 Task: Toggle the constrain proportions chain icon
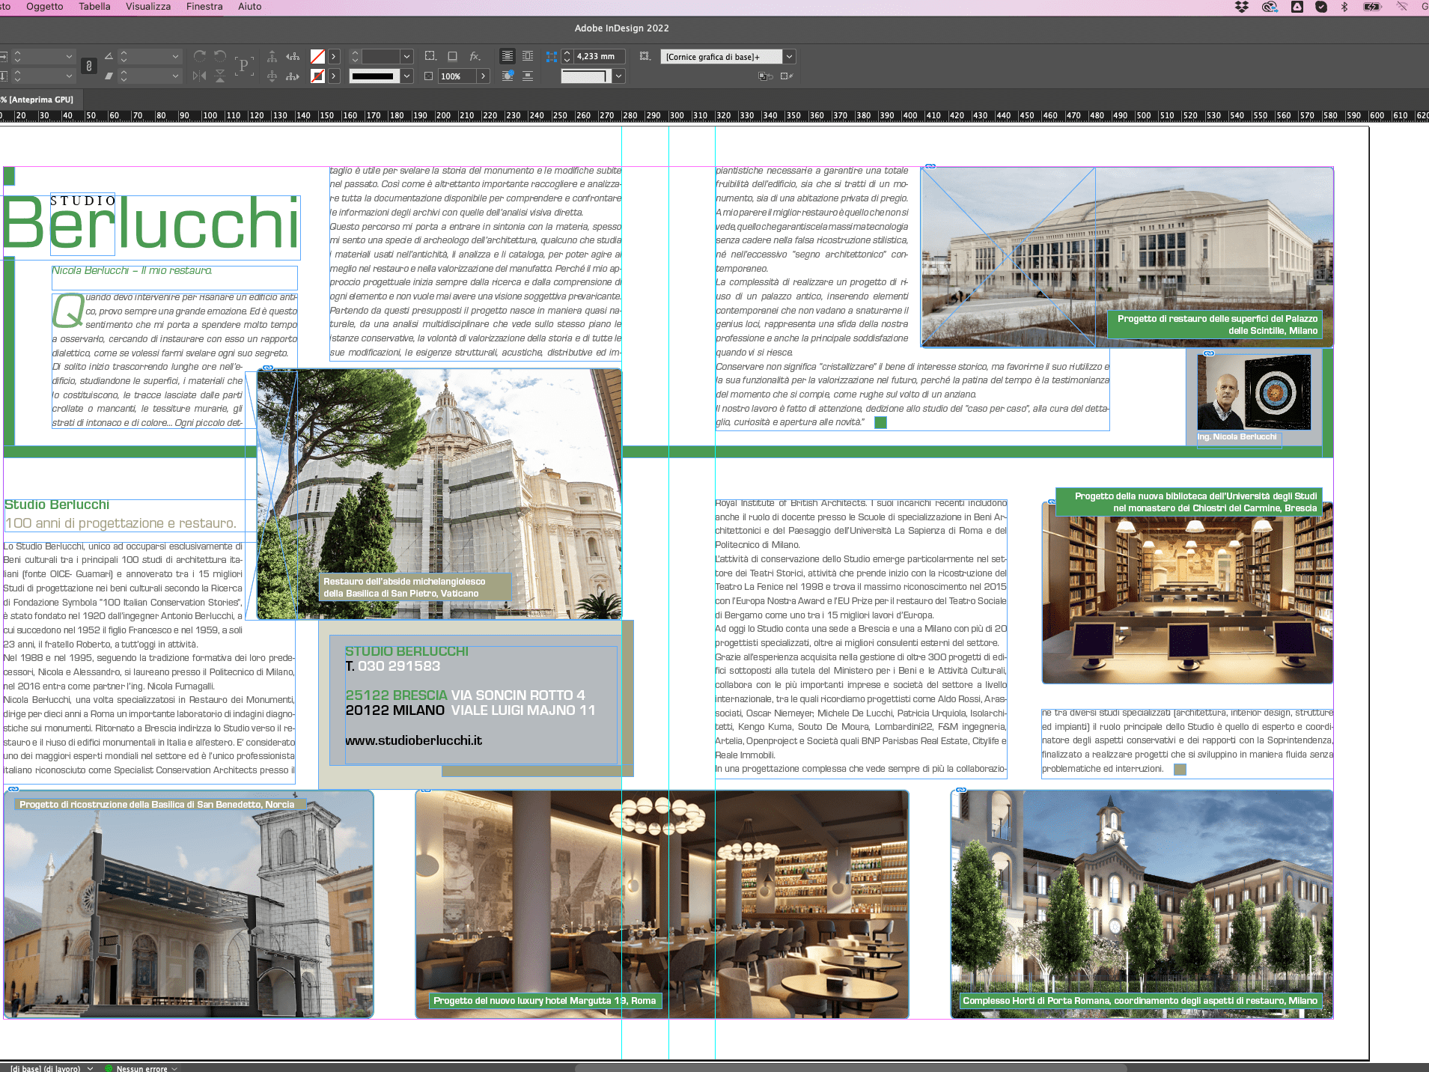click(x=89, y=66)
